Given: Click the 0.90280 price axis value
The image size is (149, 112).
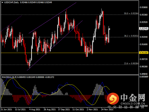Looking at the screenshot, I should click(144, 66).
